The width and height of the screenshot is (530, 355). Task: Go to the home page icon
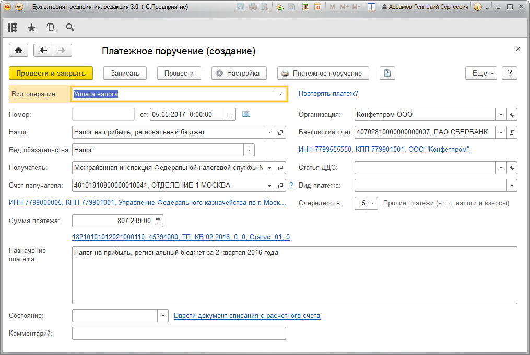[x=19, y=51]
